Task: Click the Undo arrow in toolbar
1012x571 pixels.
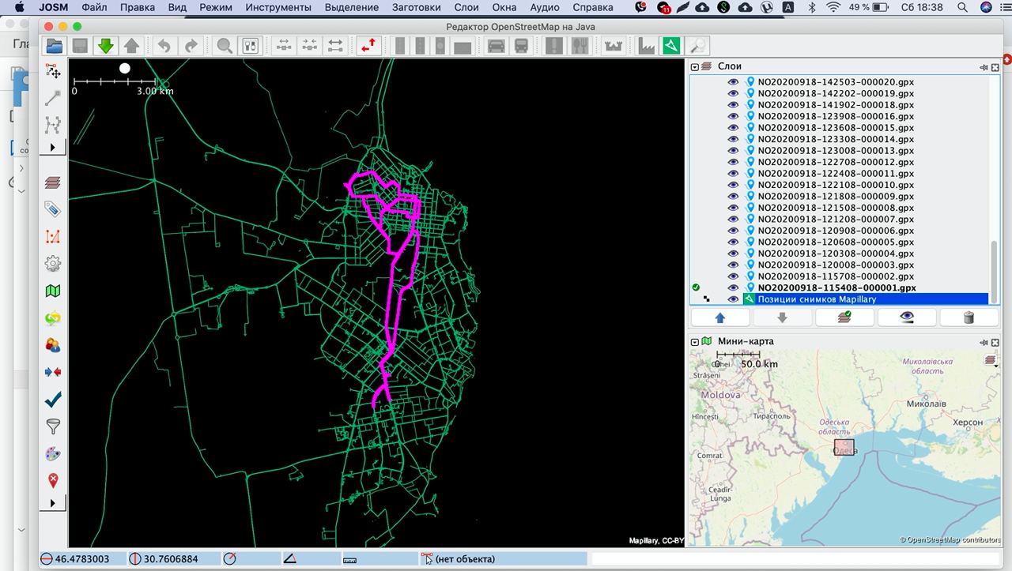Action: click(x=164, y=46)
